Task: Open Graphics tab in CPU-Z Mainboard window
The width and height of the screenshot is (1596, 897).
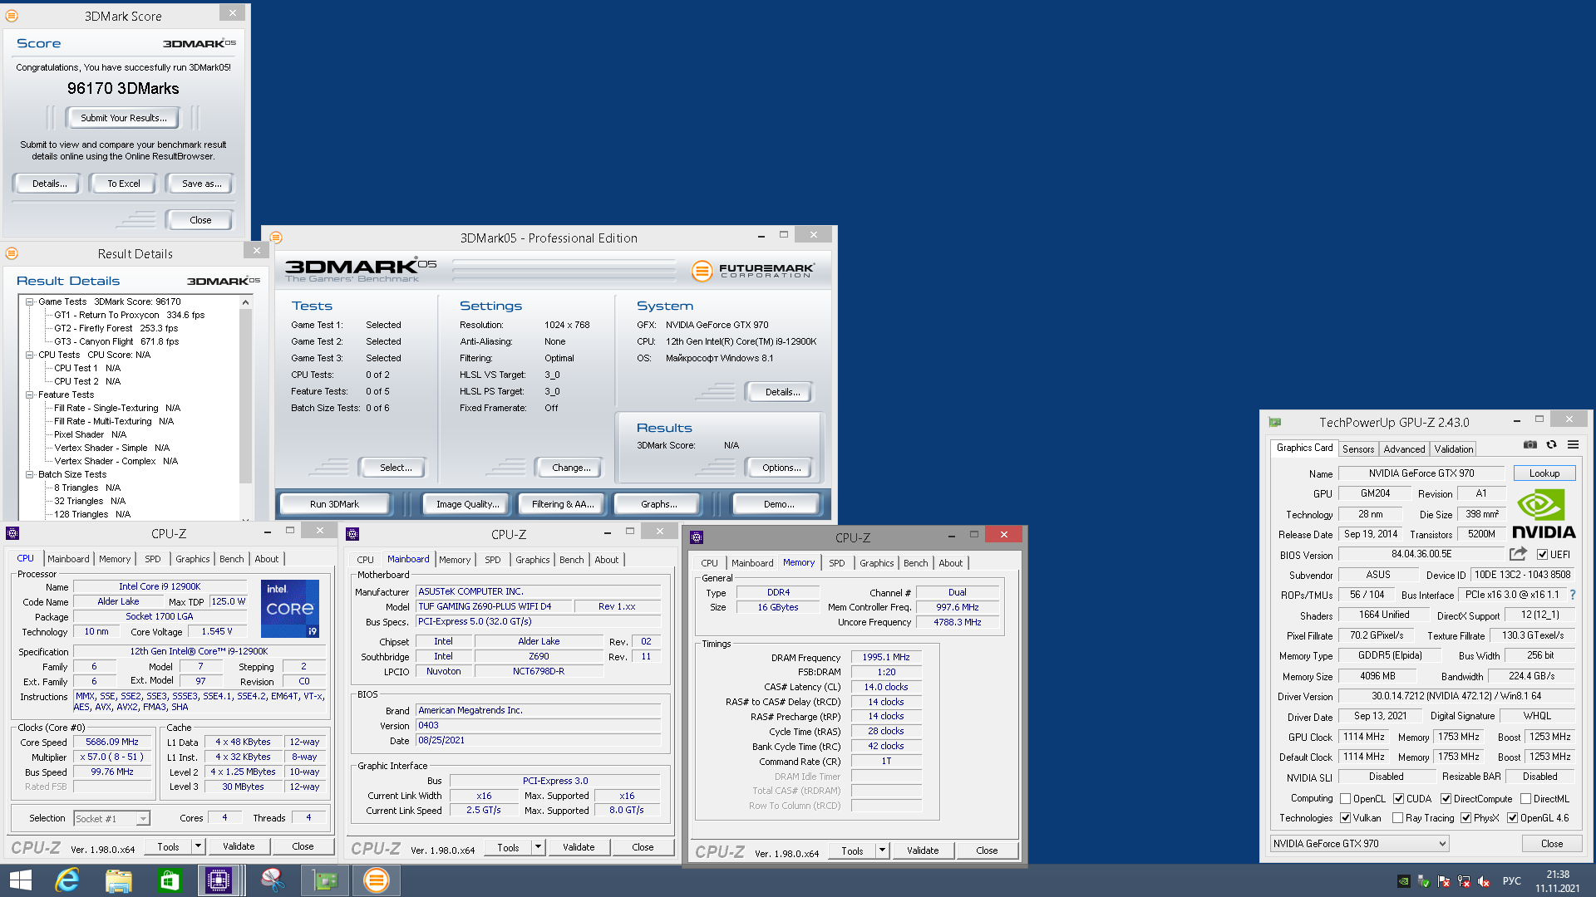Action: (532, 560)
